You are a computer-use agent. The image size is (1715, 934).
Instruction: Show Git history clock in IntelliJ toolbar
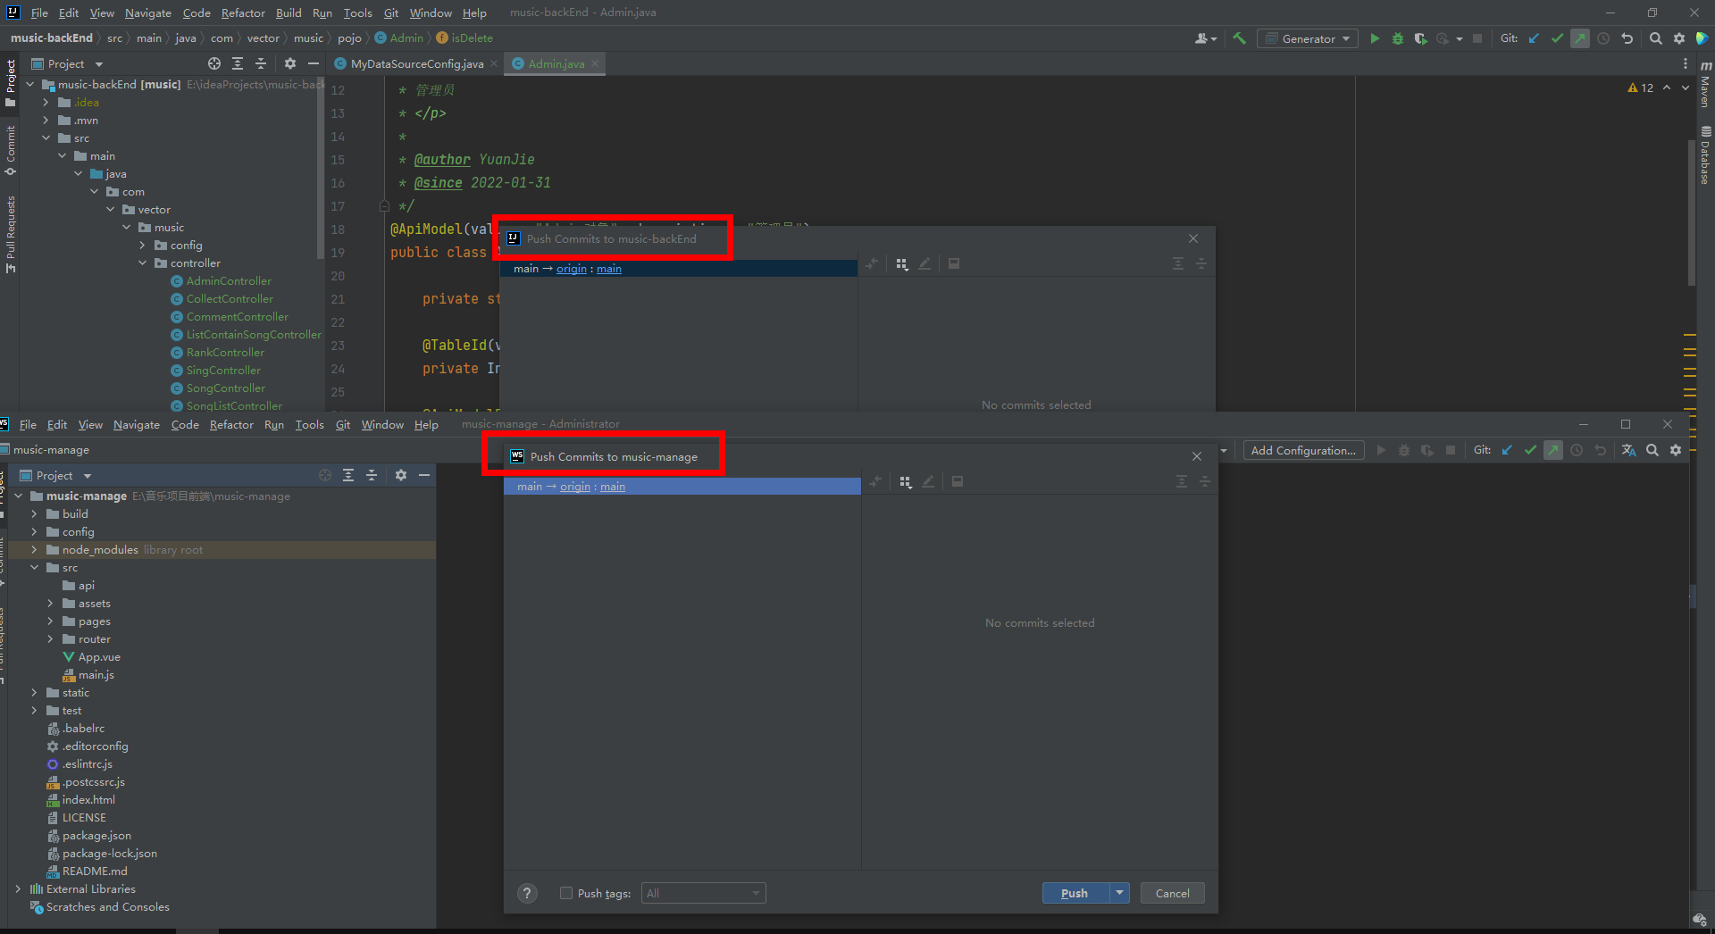1603,38
